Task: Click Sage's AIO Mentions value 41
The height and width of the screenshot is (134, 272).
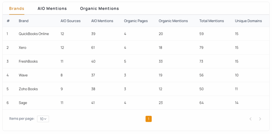Action: point(93,103)
